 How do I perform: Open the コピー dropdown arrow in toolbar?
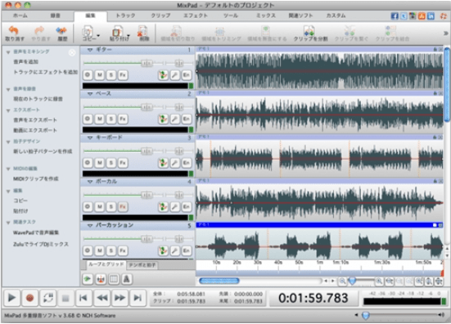tap(98, 36)
